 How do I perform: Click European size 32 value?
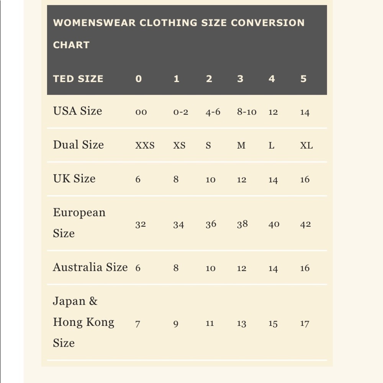pos(141,224)
